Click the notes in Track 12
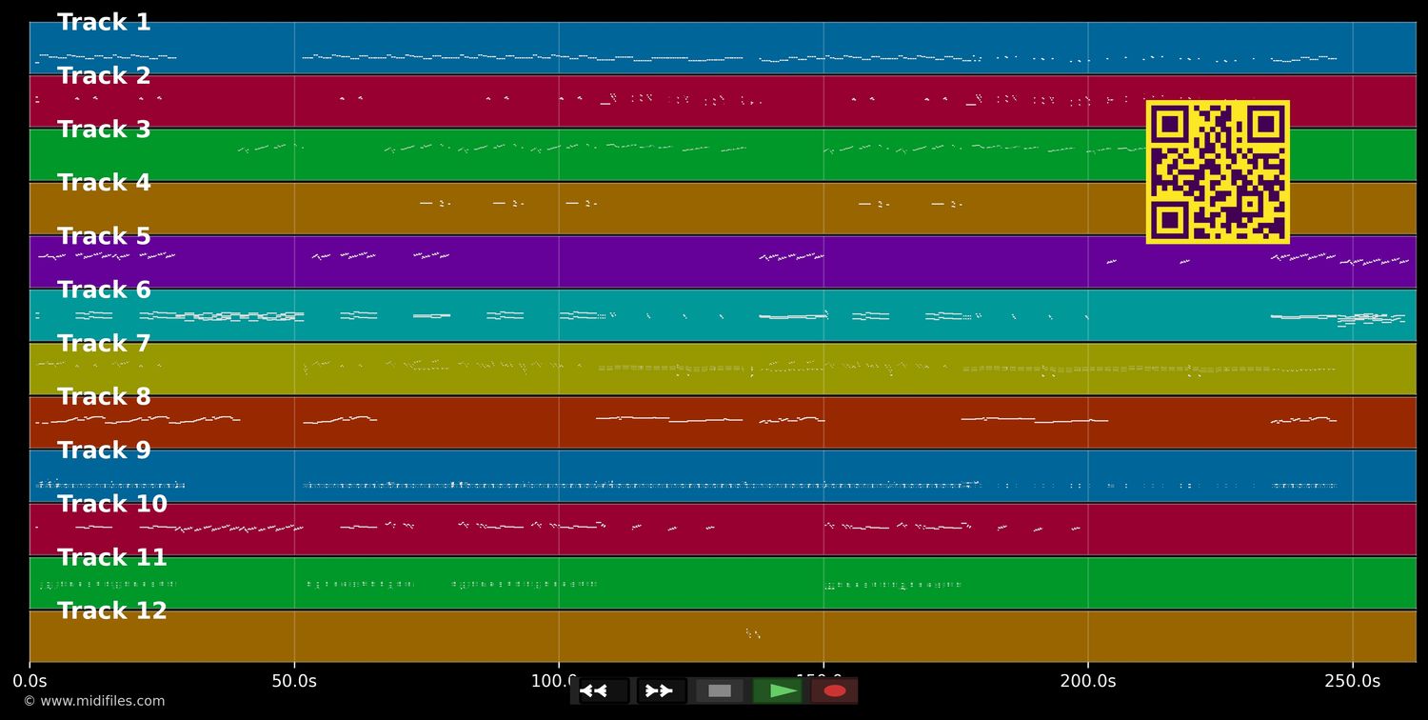 tap(753, 633)
